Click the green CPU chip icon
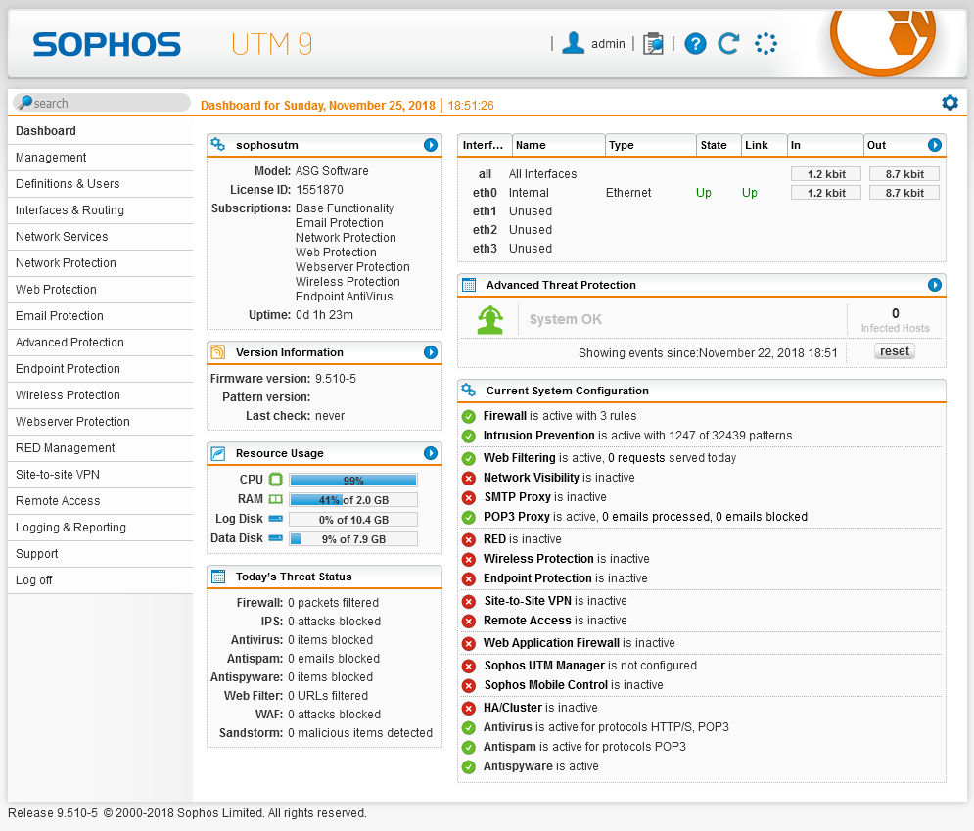Image resolution: width=974 pixels, height=831 pixels. point(276,480)
